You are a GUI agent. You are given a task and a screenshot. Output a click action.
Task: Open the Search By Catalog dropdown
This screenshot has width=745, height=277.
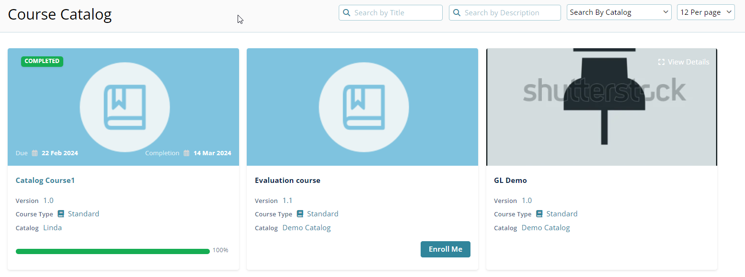point(619,12)
